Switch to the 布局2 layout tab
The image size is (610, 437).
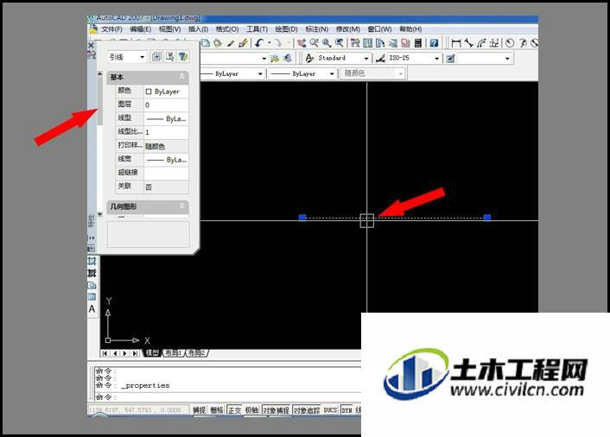(x=196, y=352)
